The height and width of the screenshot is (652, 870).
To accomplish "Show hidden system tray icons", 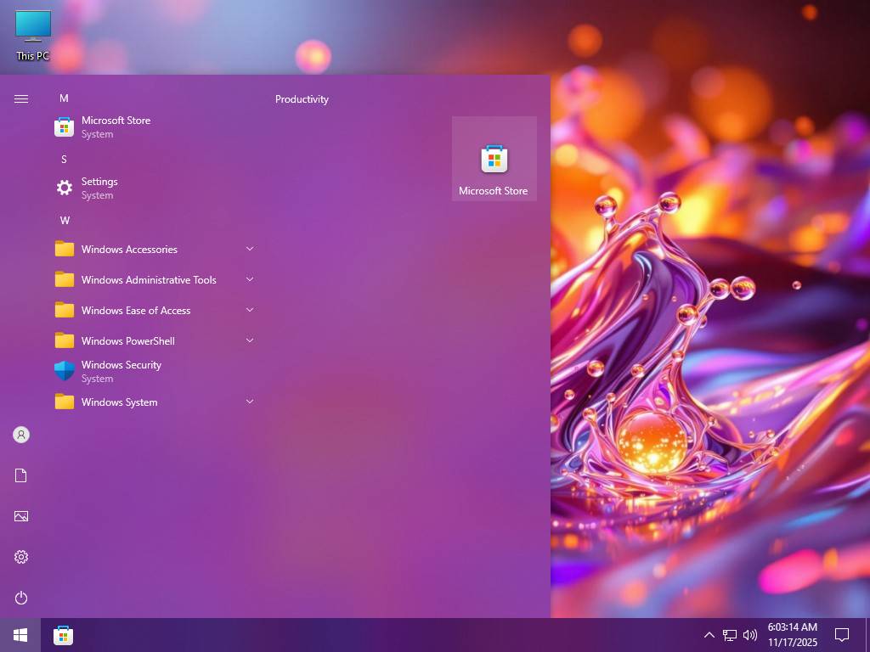I will click(x=709, y=635).
